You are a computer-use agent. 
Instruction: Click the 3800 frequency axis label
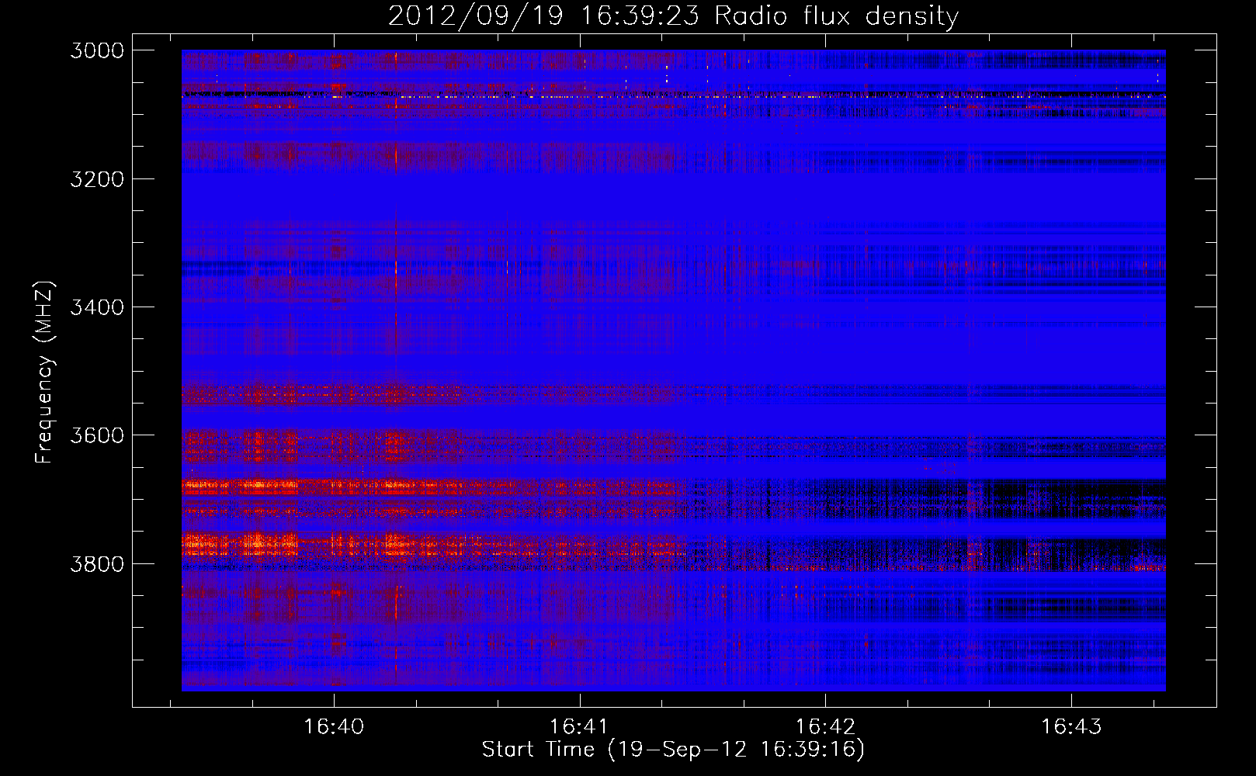click(97, 563)
